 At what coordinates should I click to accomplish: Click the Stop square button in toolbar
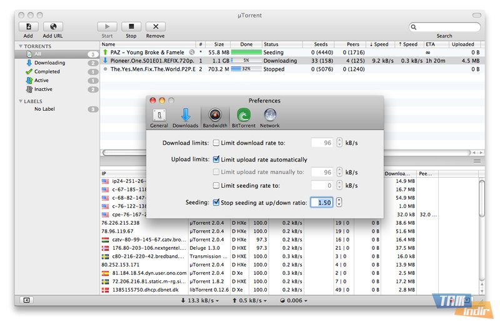pyautogui.click(x=131, y=26)
